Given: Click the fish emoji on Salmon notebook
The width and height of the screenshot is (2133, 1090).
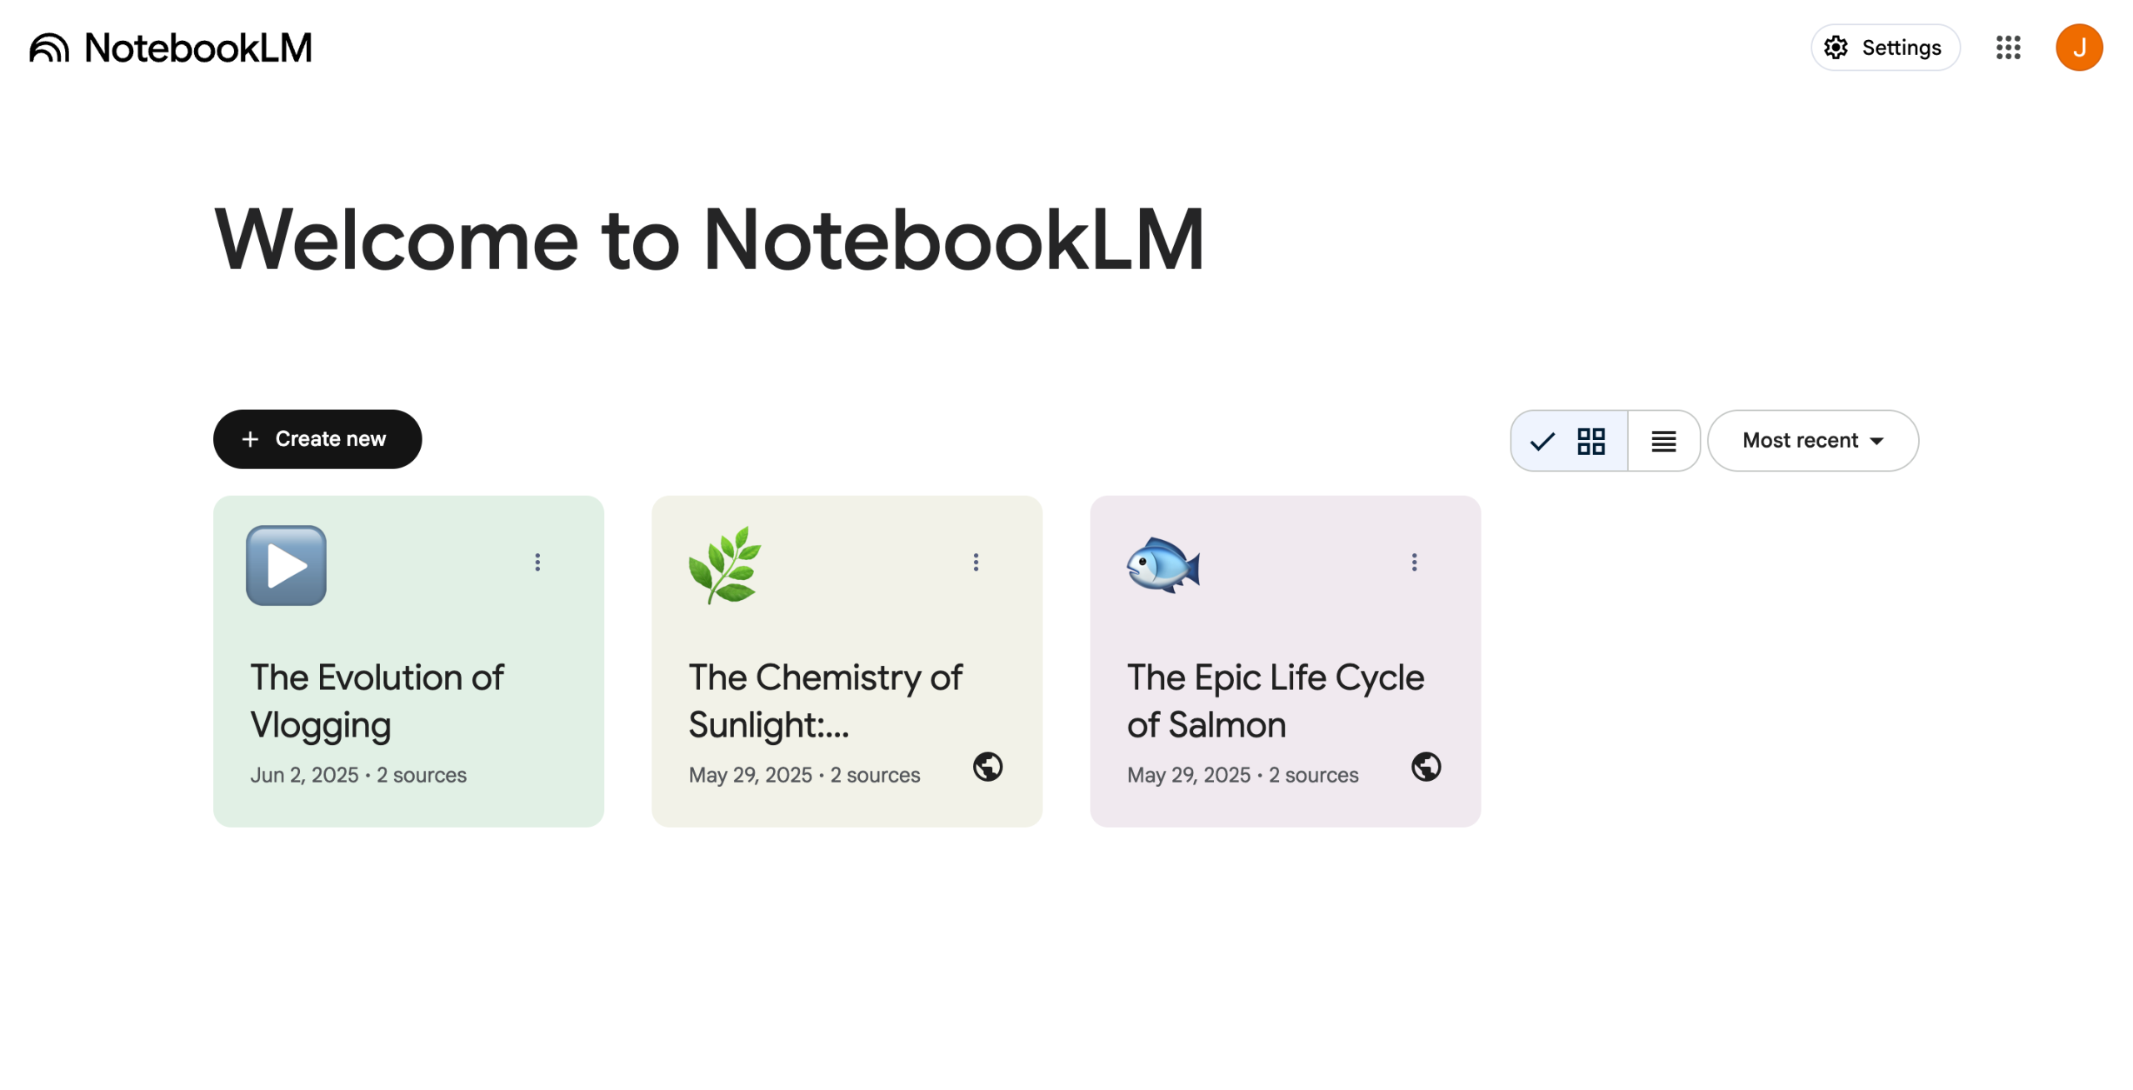Looking at the screenshot, I should [x=1163, y=565].
